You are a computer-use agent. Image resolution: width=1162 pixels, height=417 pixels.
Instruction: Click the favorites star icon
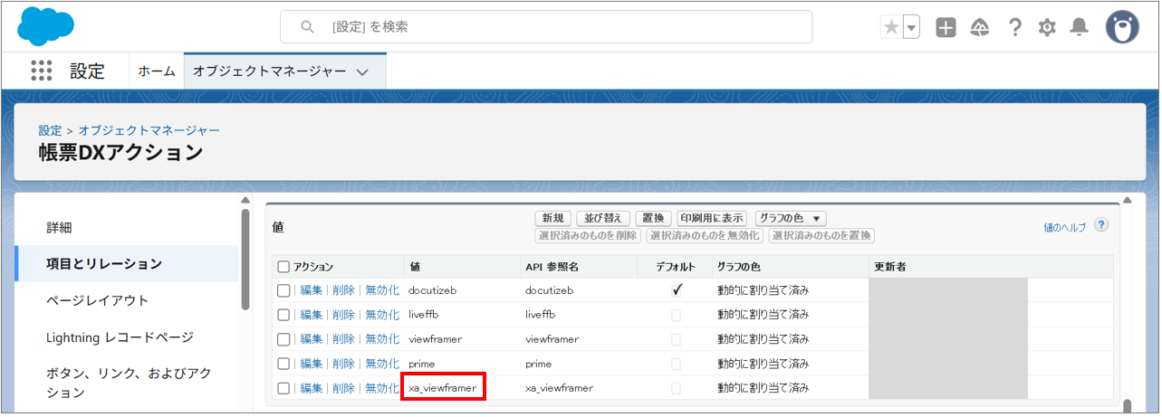click(x=891, y=28)
